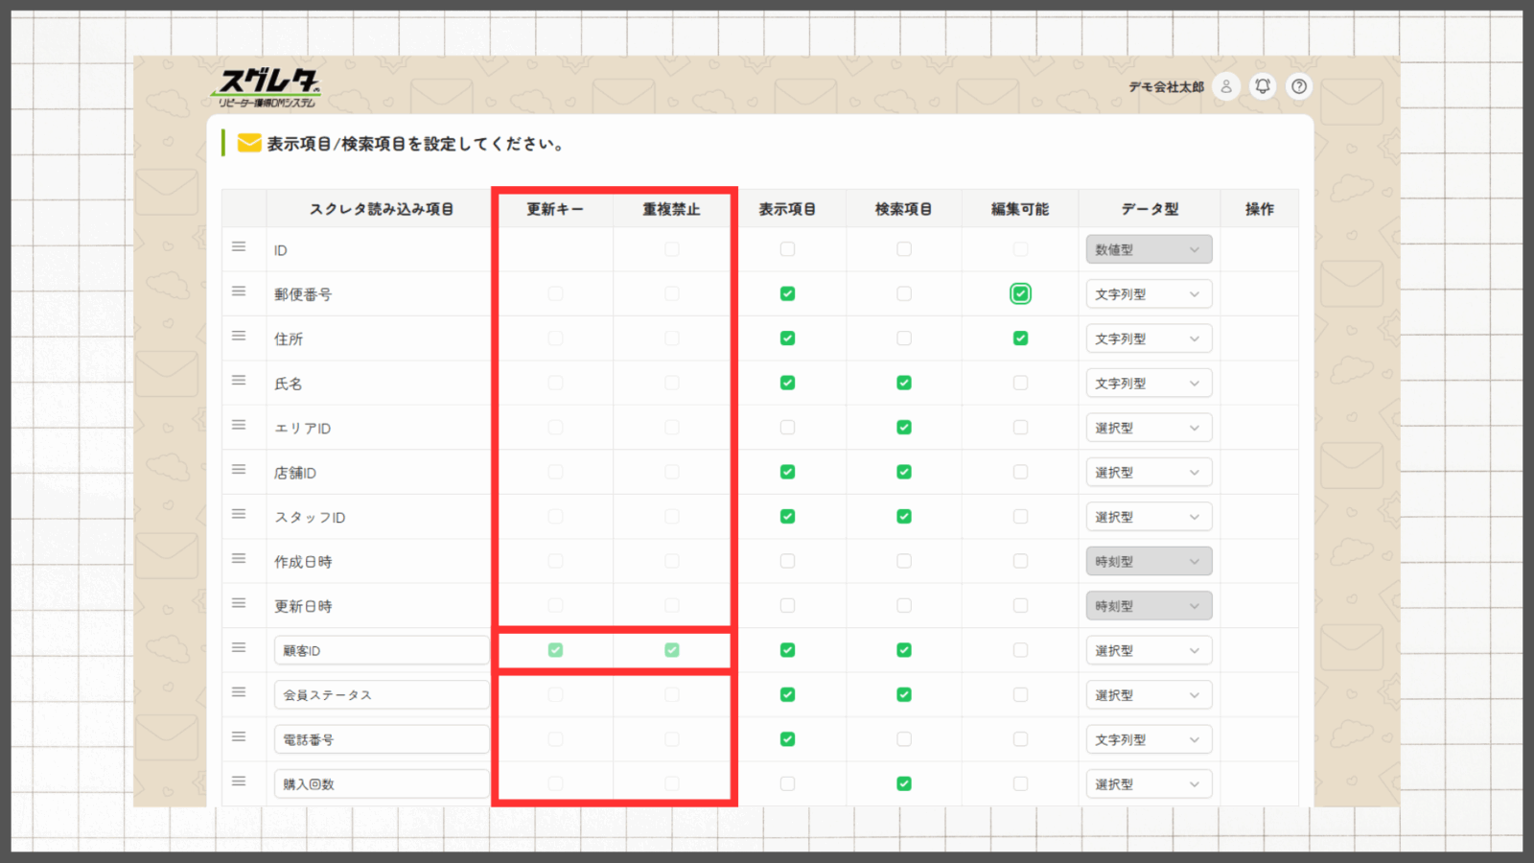Screen dimensions: 1534x863
Task: Click drag handle icon for 顧客ID row
Action: (239, 648)
